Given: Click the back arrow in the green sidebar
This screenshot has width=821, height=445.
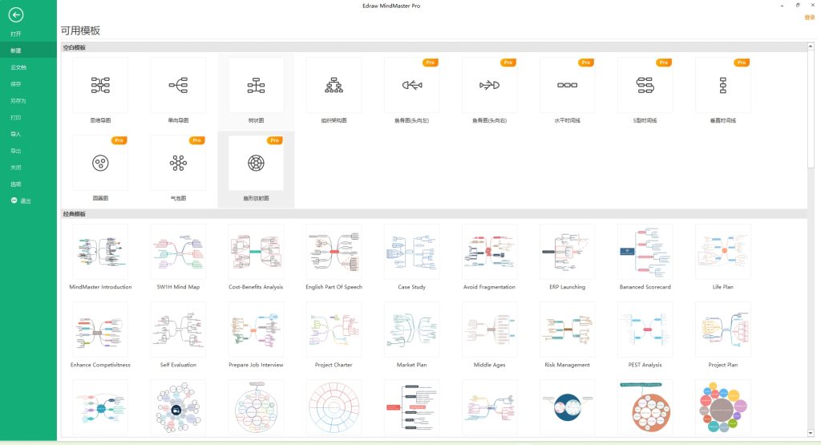Looking at the screenshot, I should (15, 14).
